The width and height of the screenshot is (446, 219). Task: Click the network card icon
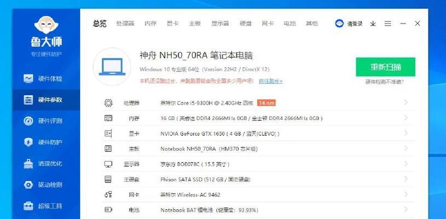point(108,195)
